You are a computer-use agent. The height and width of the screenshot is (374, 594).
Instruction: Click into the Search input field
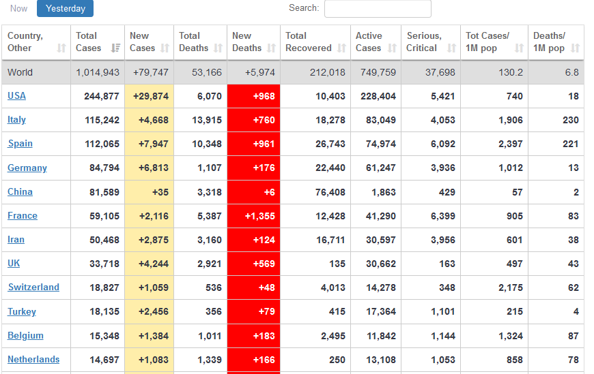click(378, 9)
